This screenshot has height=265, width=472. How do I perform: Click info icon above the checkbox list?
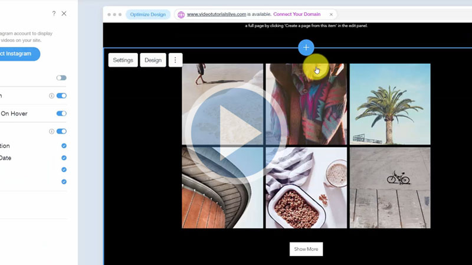pyautogui.click(x=51, y=132)
